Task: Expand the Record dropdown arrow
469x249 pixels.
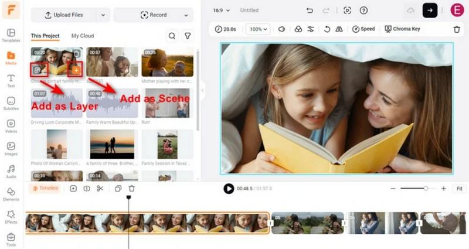Action: (x=186, y=15)
